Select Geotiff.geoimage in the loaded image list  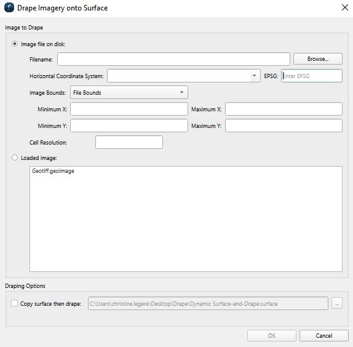point(53,171)
